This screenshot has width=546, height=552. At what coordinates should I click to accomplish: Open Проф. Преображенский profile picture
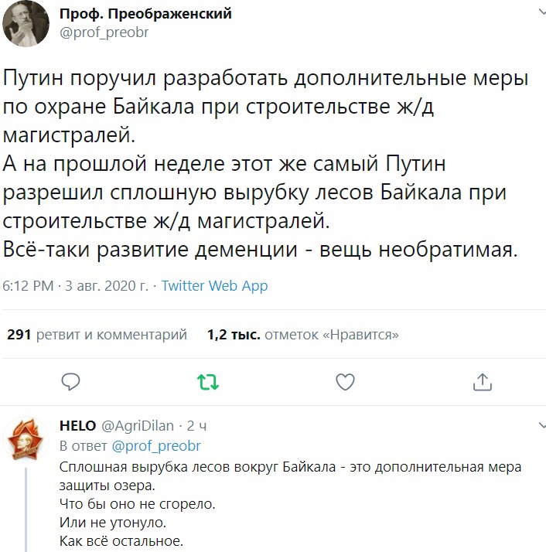[28, 24]
